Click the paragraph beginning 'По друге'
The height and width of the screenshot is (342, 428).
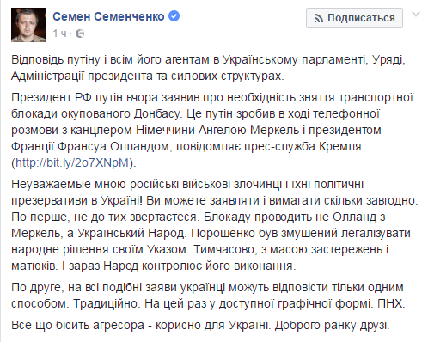pos(208,296)
